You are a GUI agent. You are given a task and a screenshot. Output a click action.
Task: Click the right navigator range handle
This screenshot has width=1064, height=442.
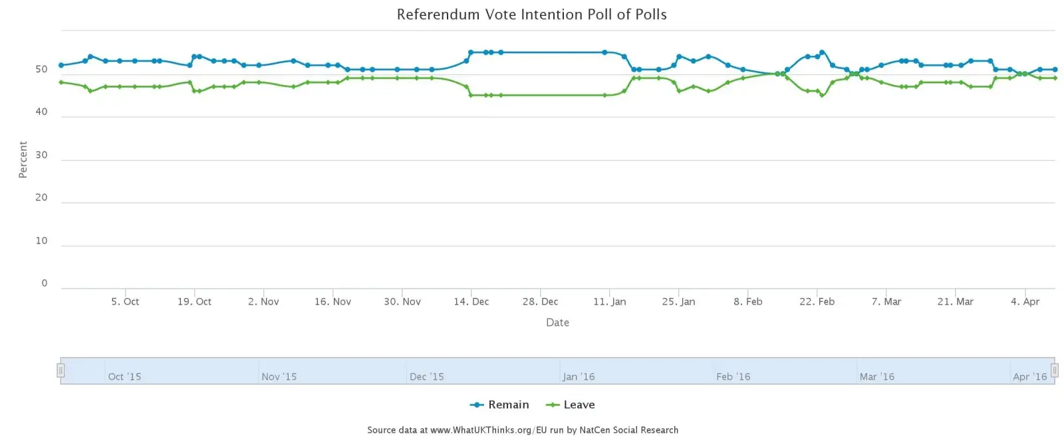1054,370
